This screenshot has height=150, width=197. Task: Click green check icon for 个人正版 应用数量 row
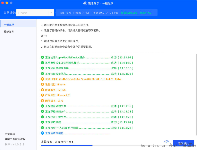tap(42, 128)
